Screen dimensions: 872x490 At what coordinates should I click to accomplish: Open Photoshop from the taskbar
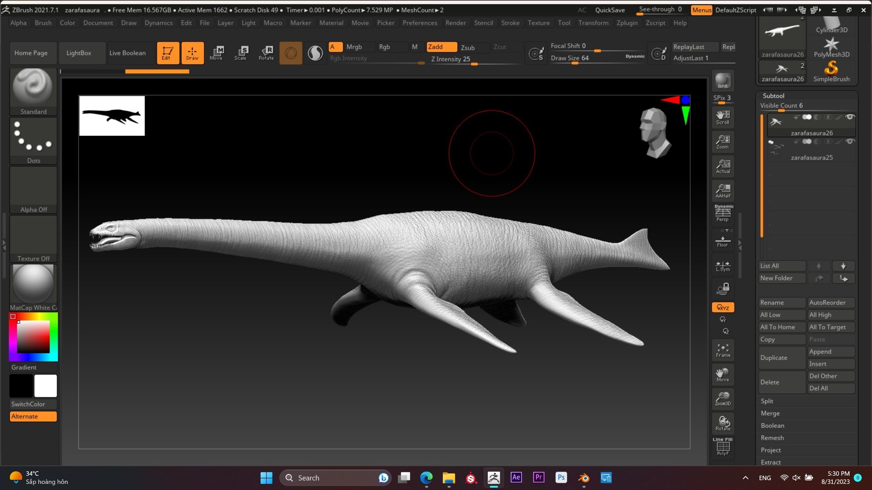tap(561, 478)
